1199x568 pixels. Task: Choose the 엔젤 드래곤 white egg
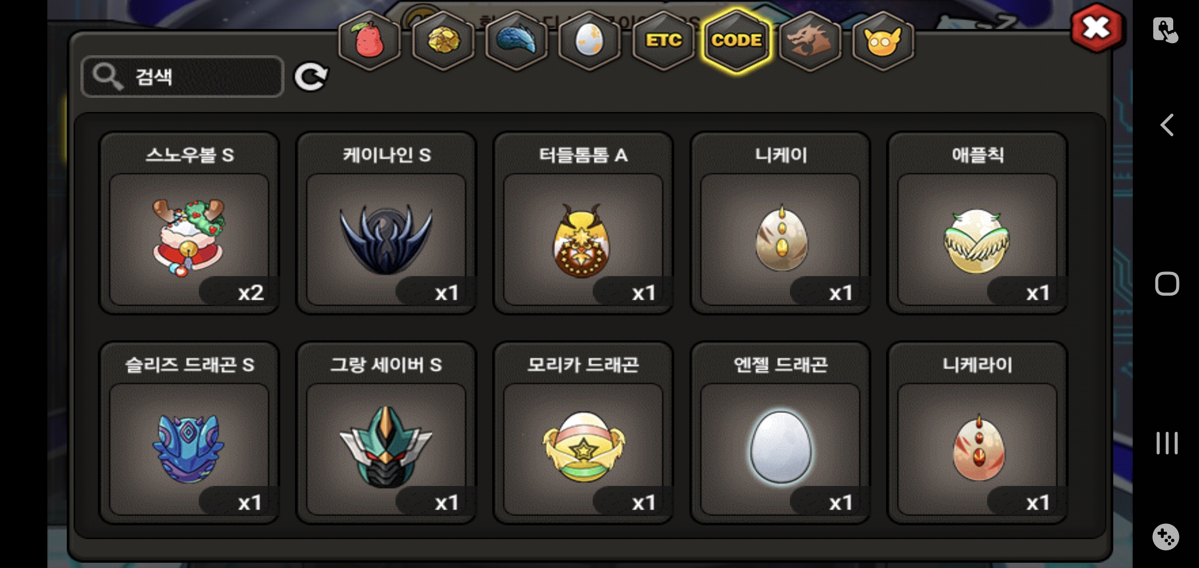click(780, 433)
